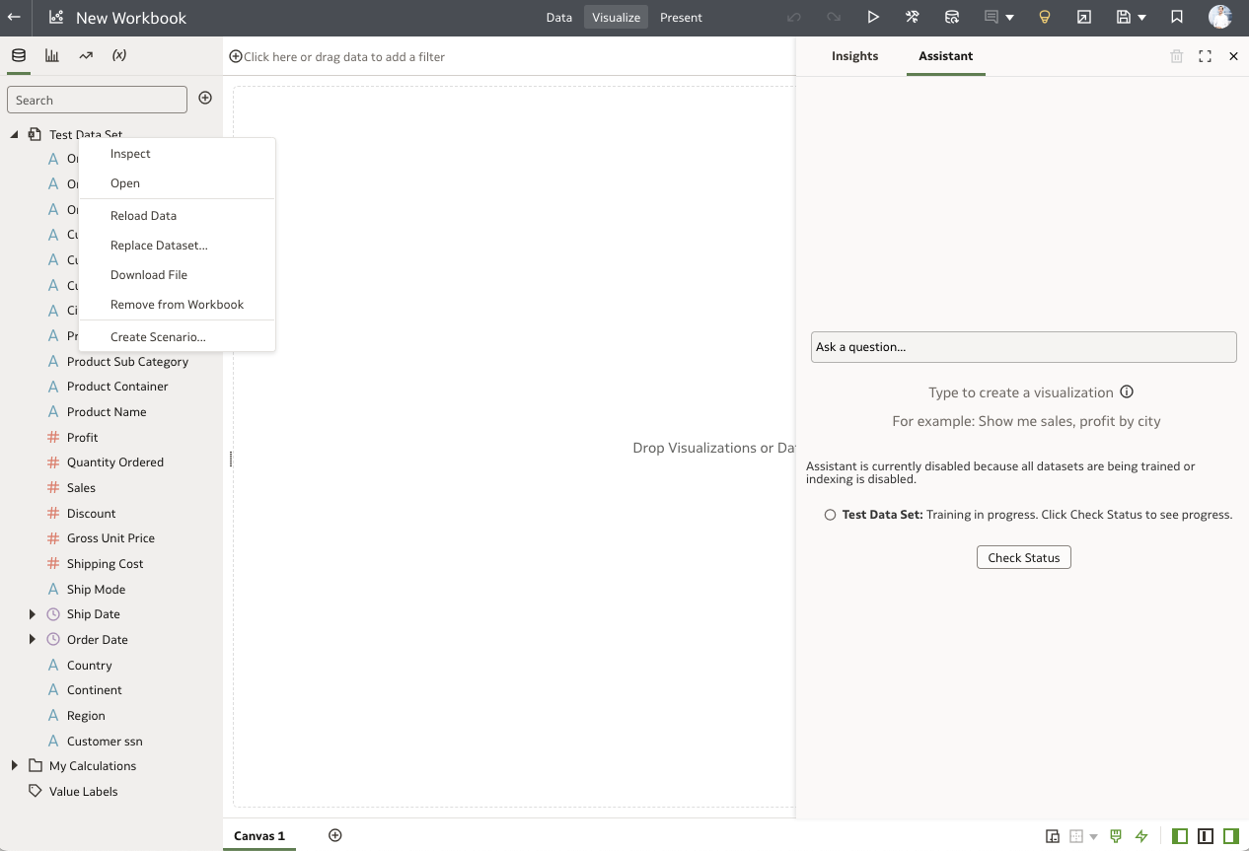Select the Test Data Set radio button
1249x851 pixels.
click(830, 514)
